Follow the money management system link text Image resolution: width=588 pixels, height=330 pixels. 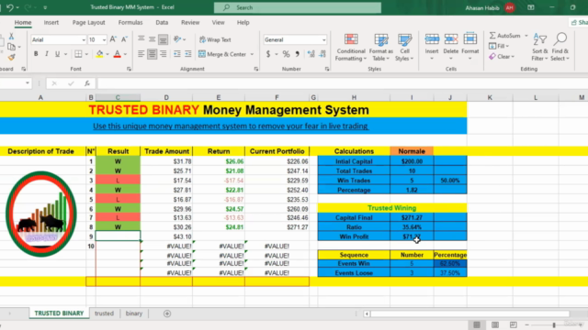click(231, 126)
